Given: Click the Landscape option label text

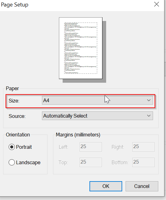Looking at the screenshot, I should 28,162.
